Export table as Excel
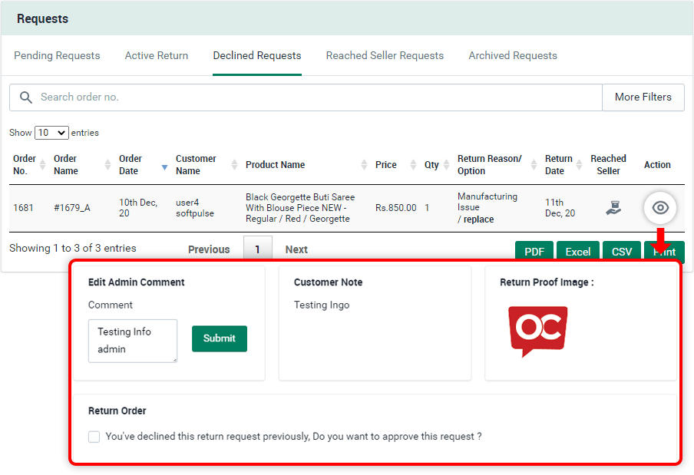The height and width of the screenshot is (475, 694). 578,252
